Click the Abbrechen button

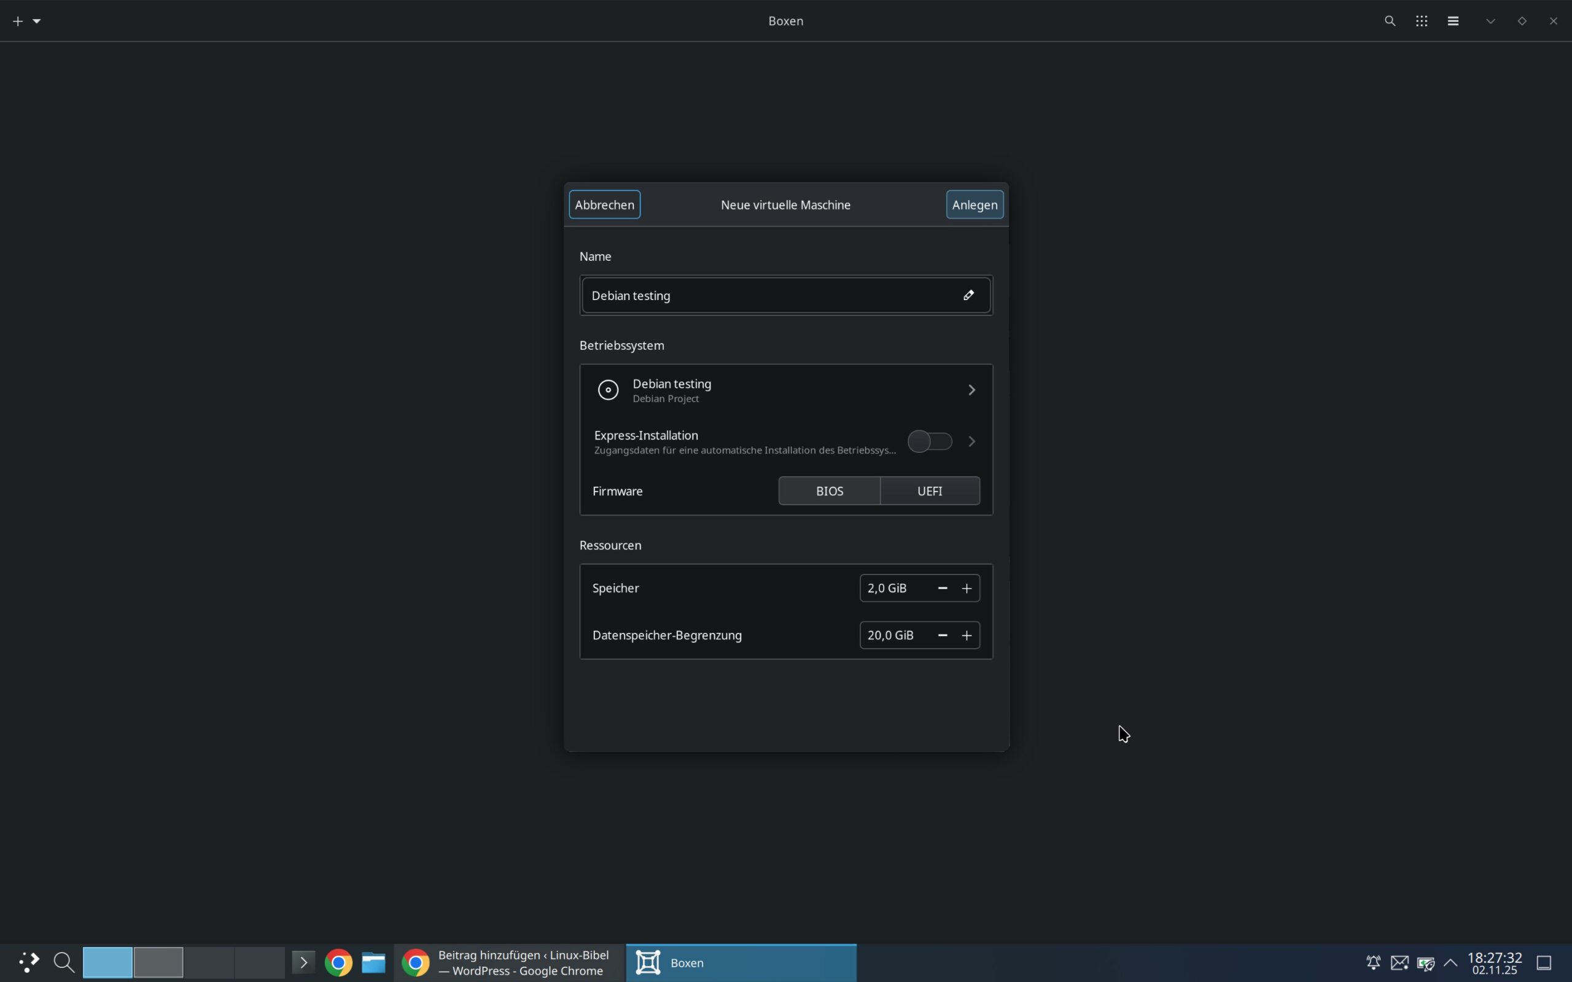(x=604, y=204)
